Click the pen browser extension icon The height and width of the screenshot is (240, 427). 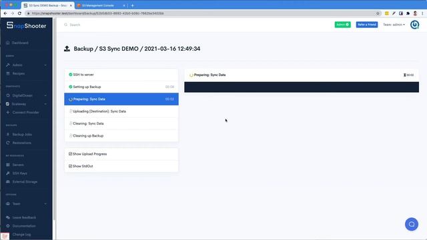point(394,13)
